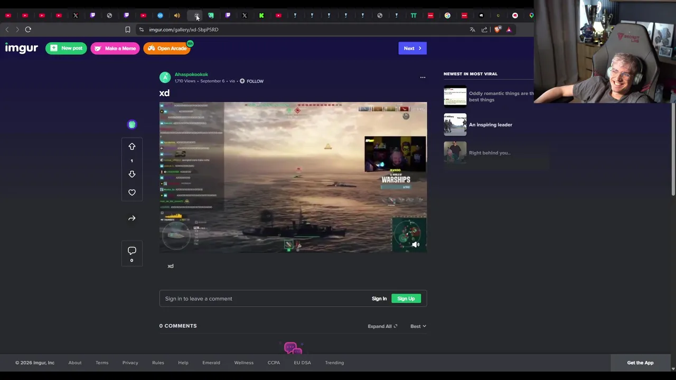Unmute the video with the speaker icon
The image size is (676, 380).
(x=416, y=244)
